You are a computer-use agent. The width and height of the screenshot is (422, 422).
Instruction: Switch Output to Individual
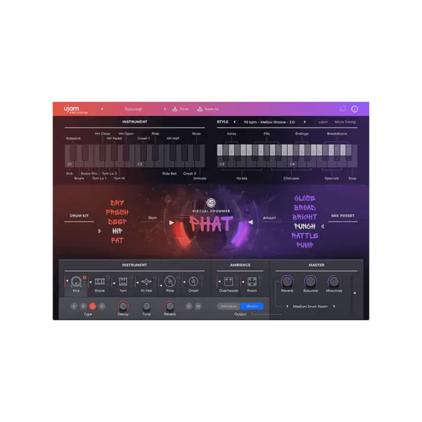pyautogui.click(x=229, y=306)
